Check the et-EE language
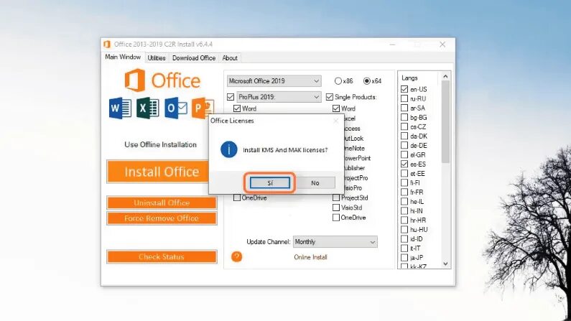Viewport: 571px width, 321px height. tap(404, 174)
